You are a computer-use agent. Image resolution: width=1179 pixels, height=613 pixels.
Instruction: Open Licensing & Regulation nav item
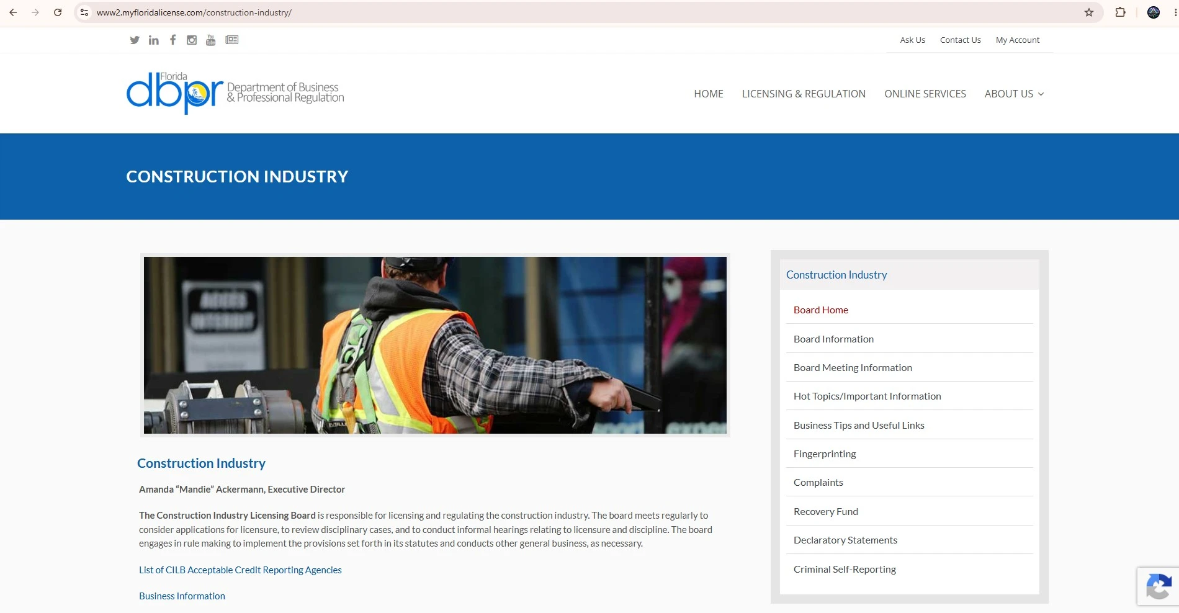[804, 94]
